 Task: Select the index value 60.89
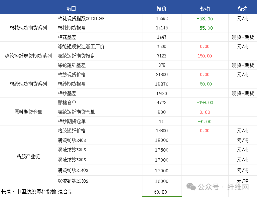(160, 192)
